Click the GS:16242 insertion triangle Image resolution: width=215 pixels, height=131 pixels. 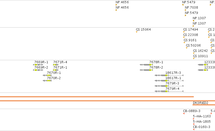pos(194,53)
